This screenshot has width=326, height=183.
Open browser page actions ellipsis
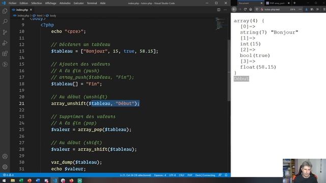click(300, 9)
